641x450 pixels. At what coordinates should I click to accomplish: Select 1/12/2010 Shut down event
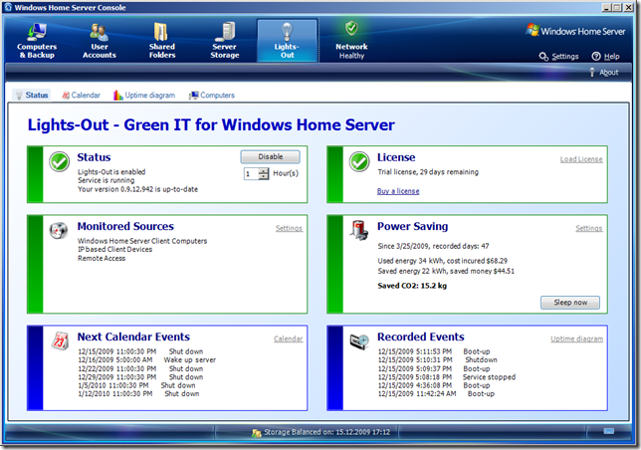(138, 394)
